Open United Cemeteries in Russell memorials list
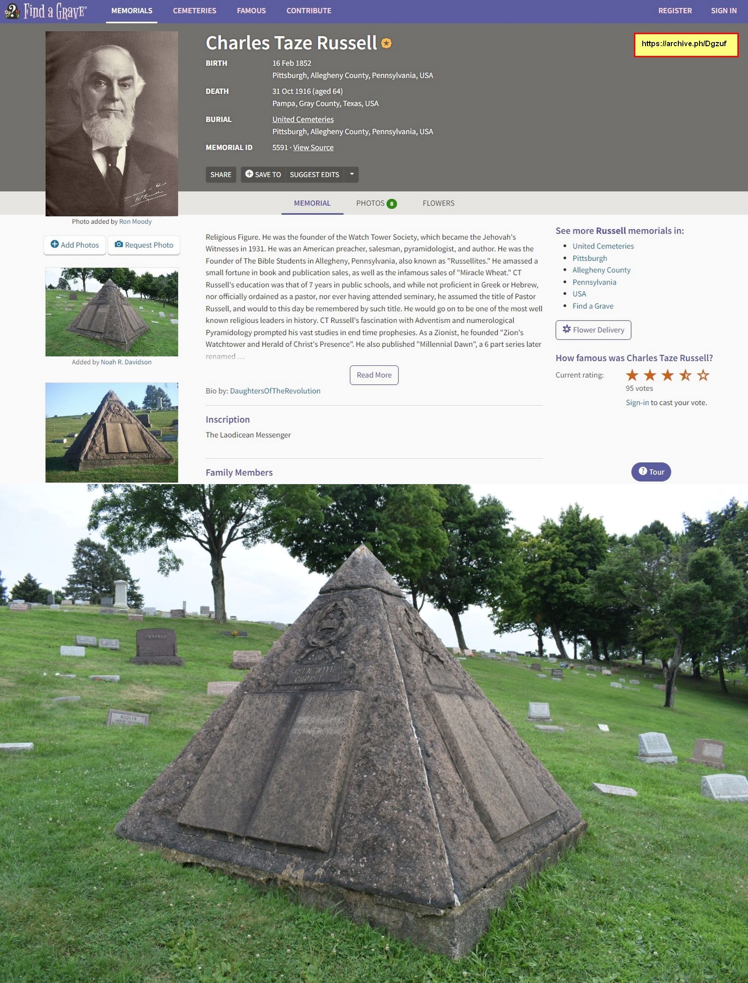748x983 pixels. tap(603, 246)
